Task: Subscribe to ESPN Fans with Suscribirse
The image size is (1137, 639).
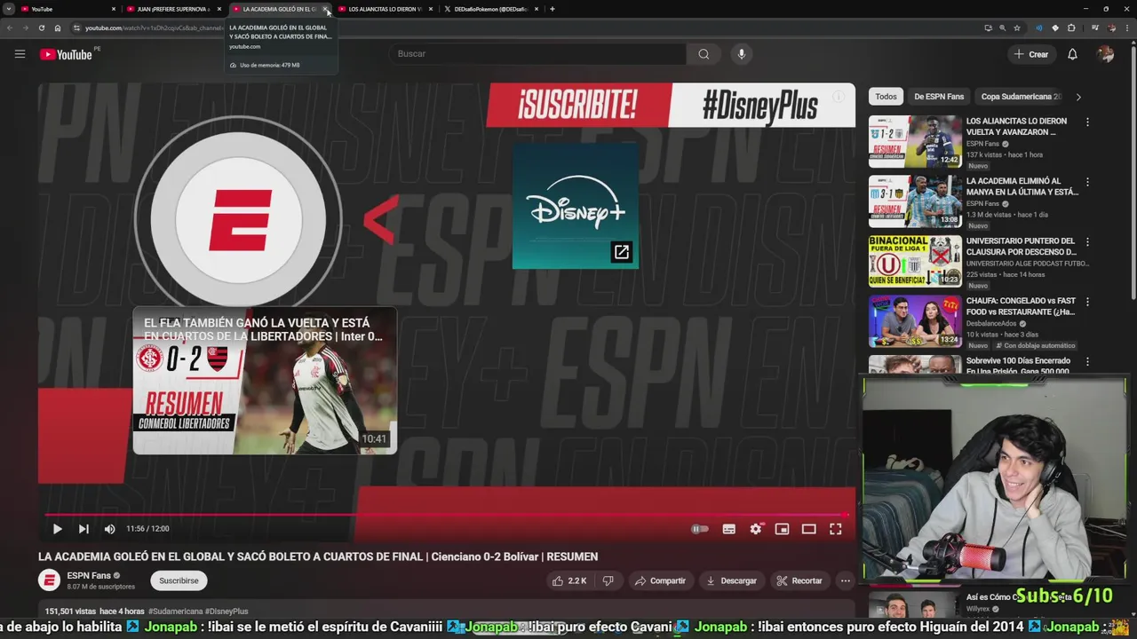Action: [179, 580]
